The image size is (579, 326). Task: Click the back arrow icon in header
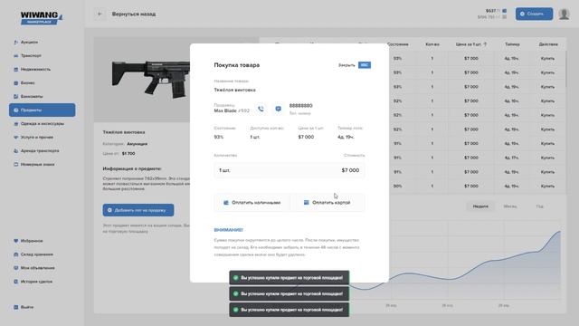point(100,14)
